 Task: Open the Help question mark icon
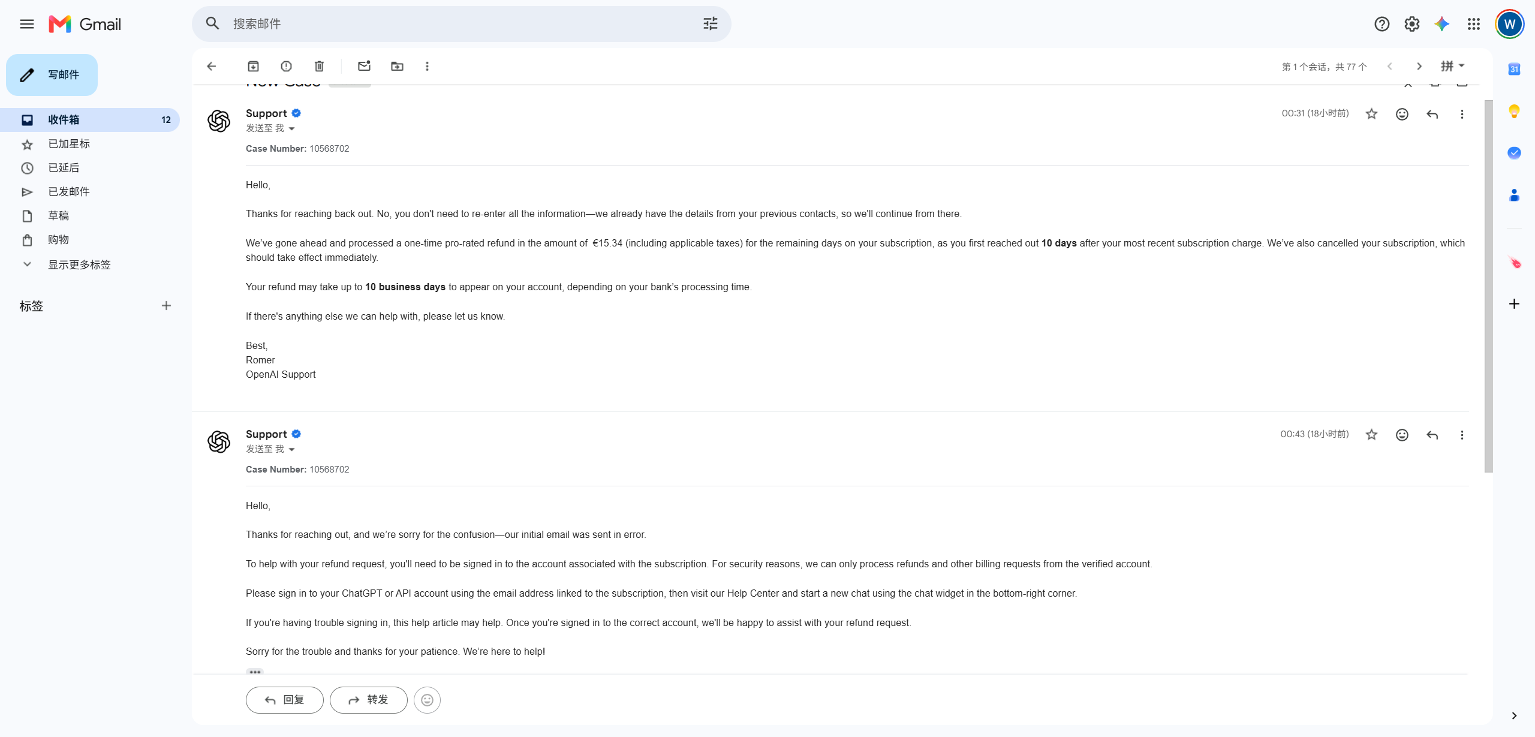pyautogui.click(x=1381, y=24)
